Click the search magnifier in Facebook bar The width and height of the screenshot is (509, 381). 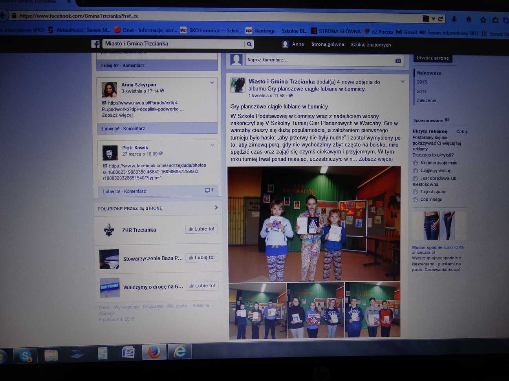tap(249, 44)
